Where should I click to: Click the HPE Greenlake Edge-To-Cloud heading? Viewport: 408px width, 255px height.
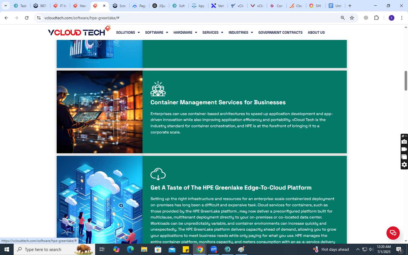[x=231, y=188]
